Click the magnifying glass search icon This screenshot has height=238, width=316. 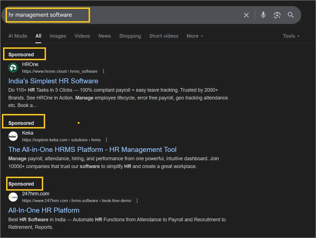point(291,15)
